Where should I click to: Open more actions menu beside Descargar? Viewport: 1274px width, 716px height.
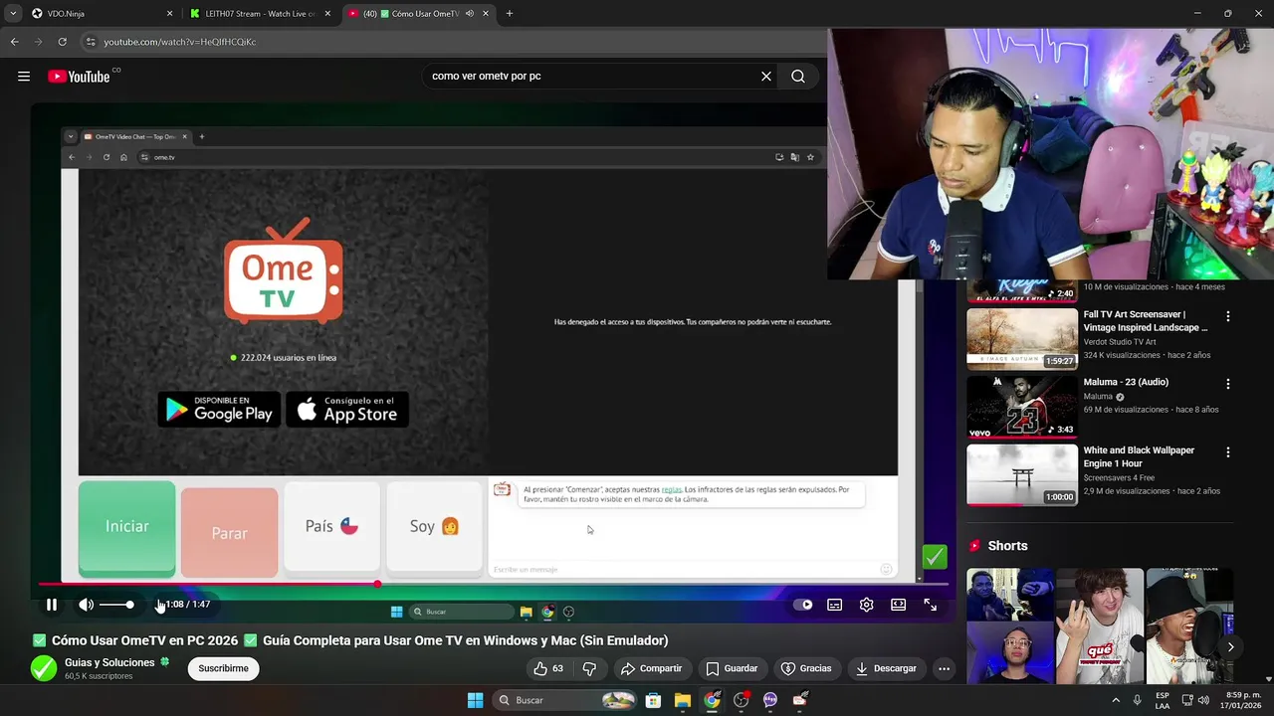click(945, 668)
